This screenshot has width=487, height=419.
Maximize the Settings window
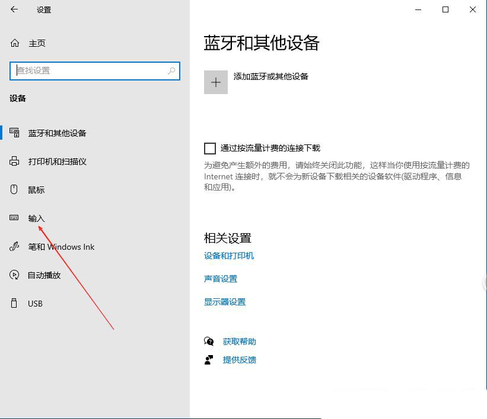tap(445, 9)
